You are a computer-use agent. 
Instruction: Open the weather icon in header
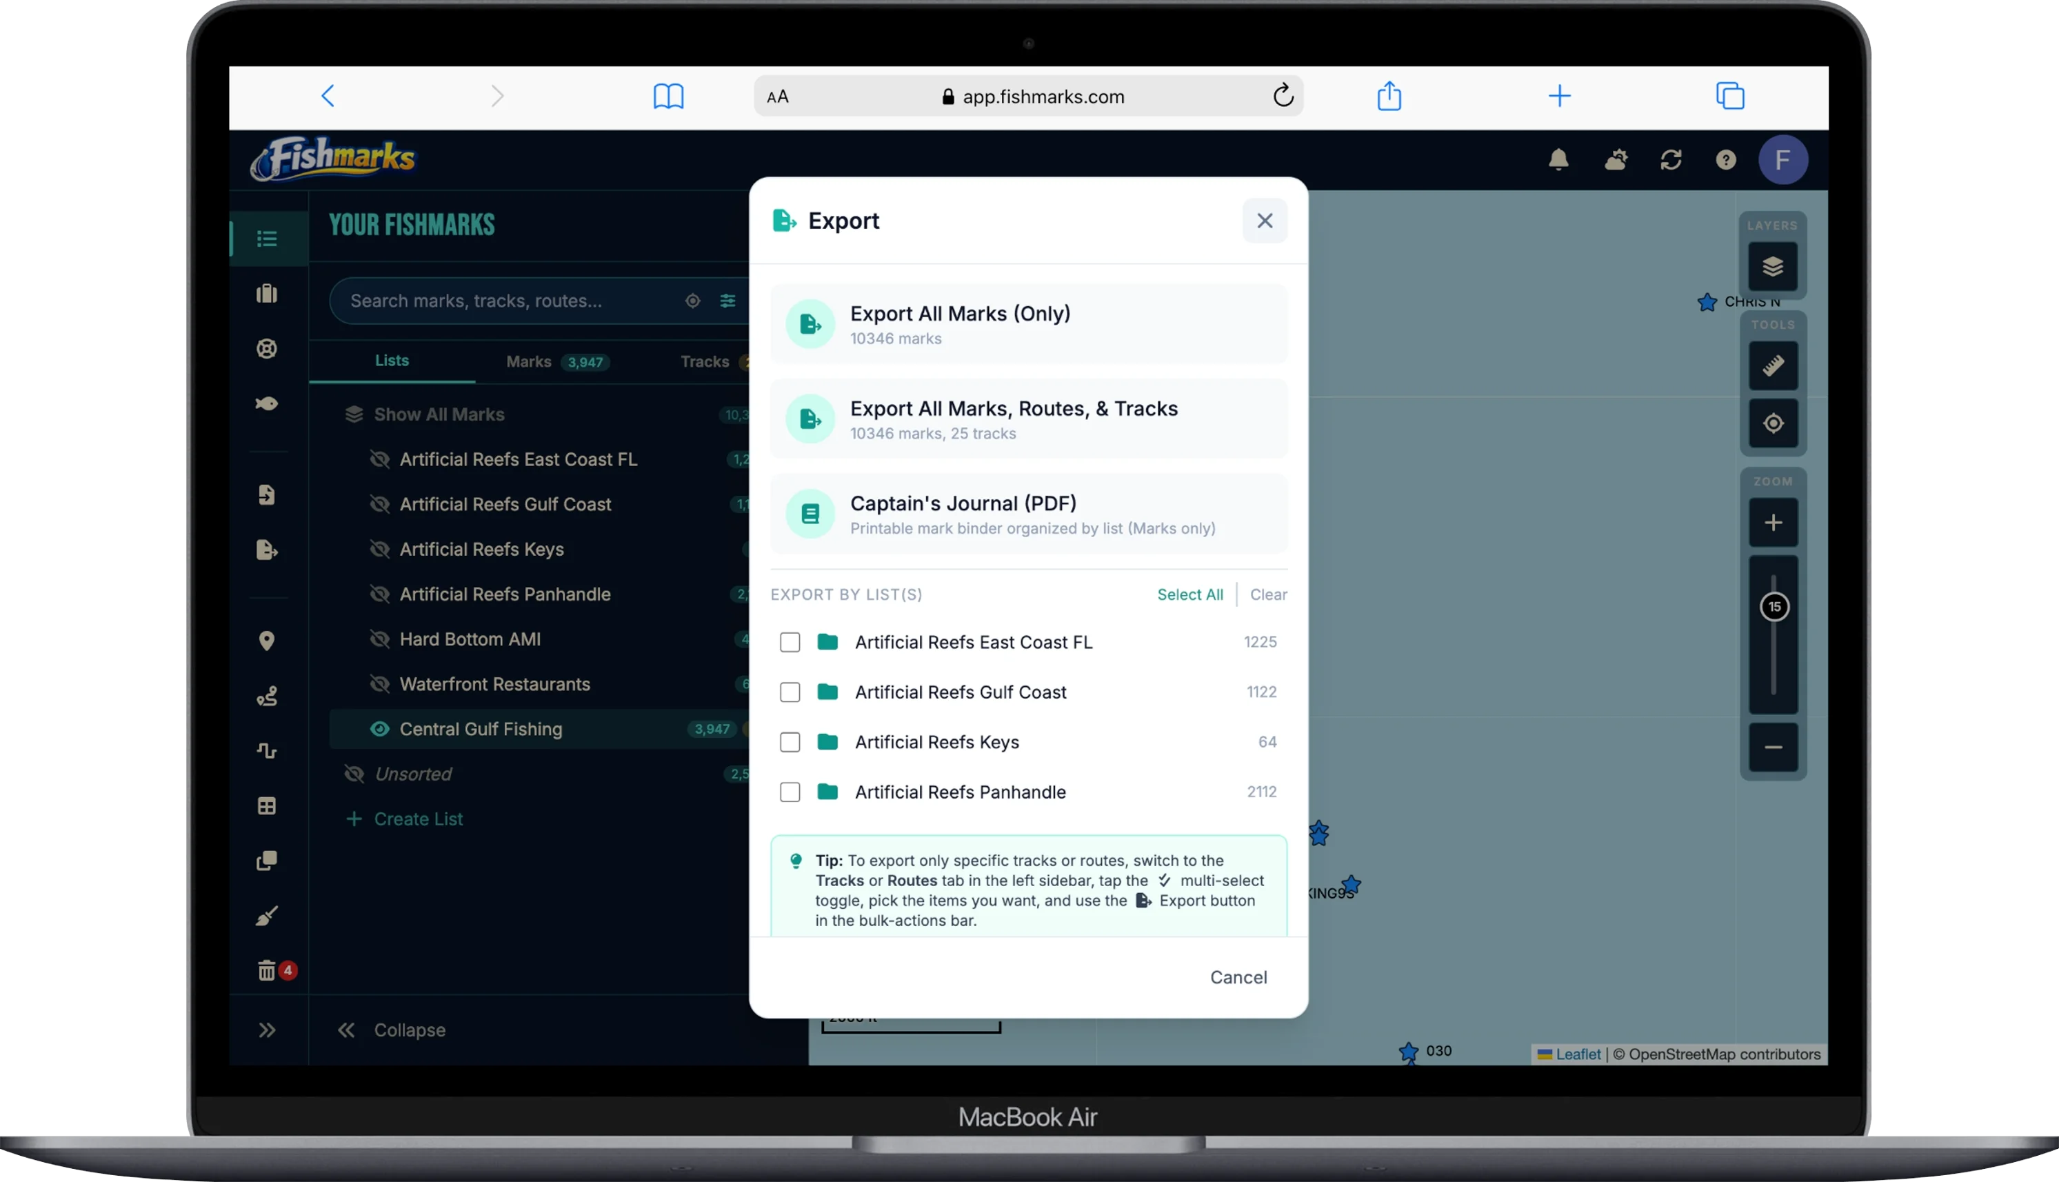(1615, 160)
